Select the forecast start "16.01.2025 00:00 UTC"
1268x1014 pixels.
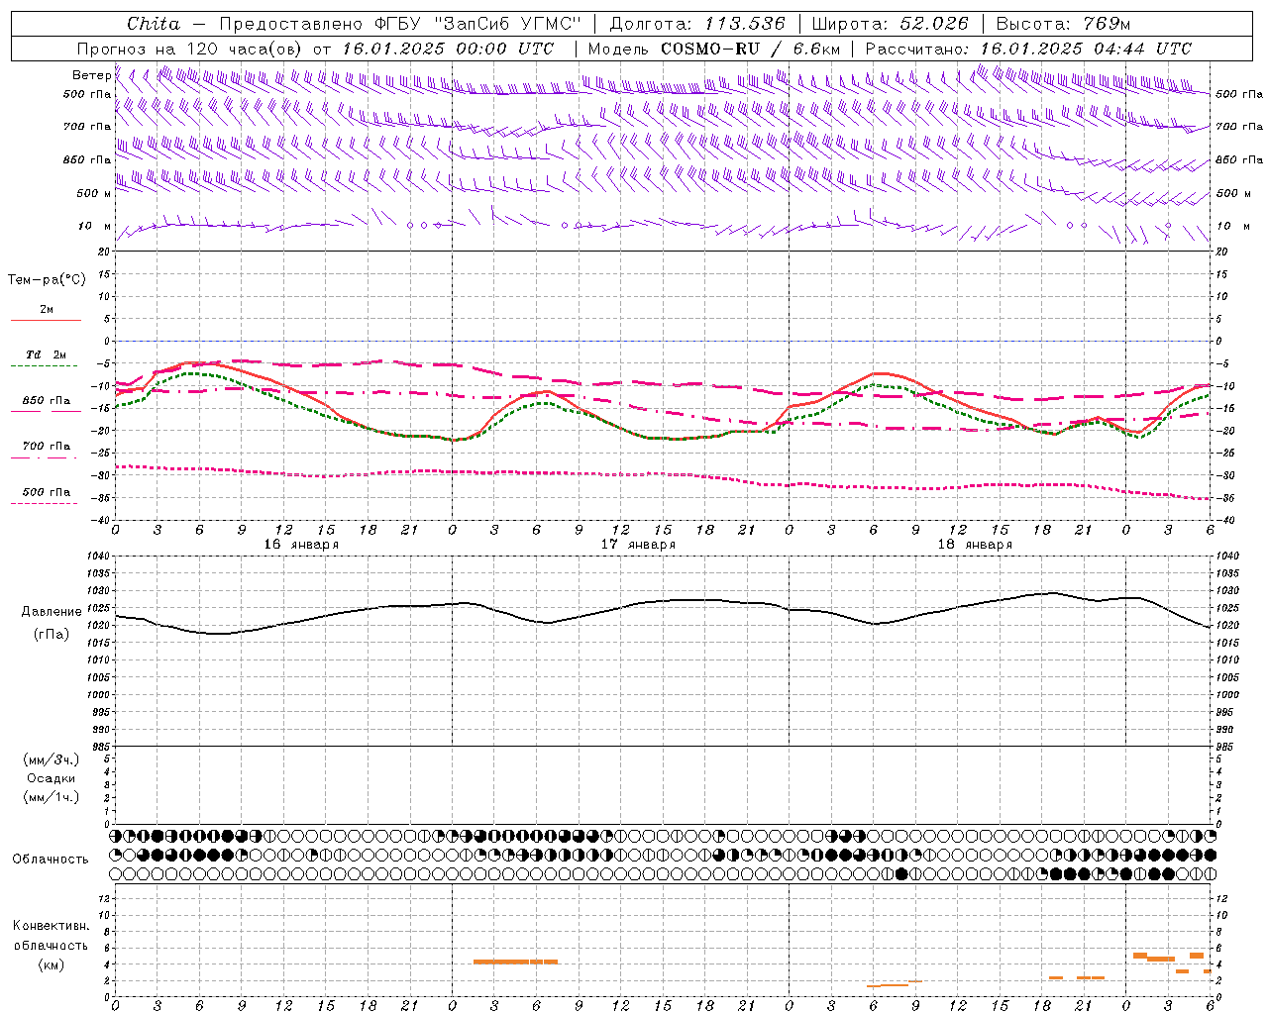(448, 49)
